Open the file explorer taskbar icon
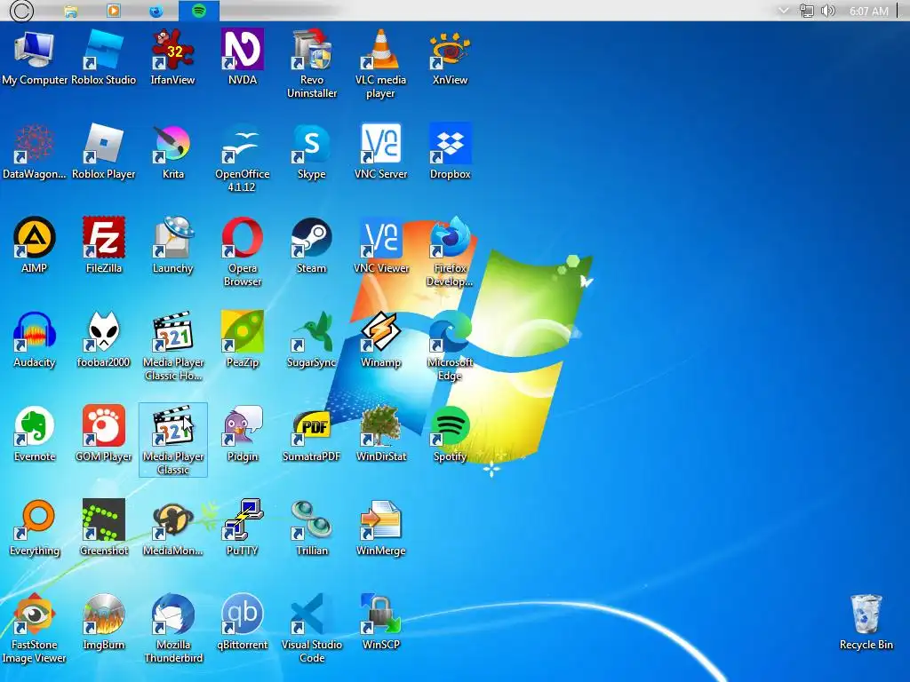The image size is (910, 682). pos(70,11)
